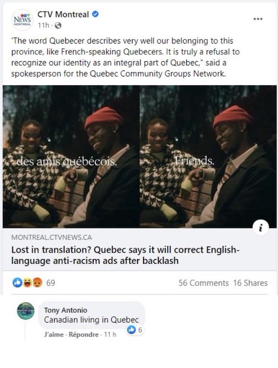
Task: Open Tony Antonio's profile picture
Action: click(25, 311)
